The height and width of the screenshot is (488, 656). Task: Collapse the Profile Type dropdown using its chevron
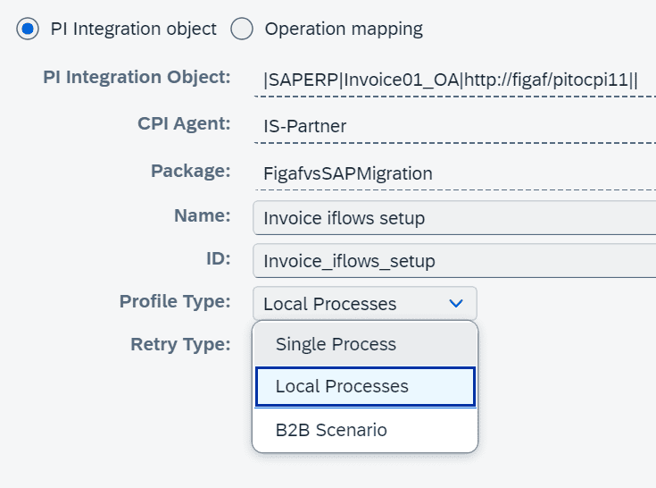click(456, 303)
